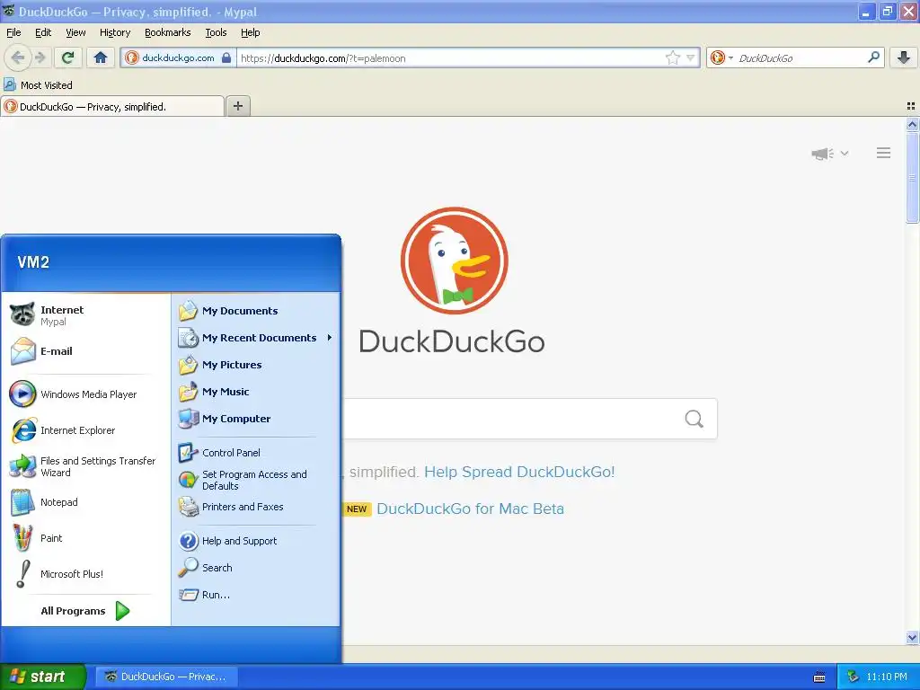Click the duckduckgo.com site identity label
The width and height of the screenshot is (920, 690).
click(178, 57)
